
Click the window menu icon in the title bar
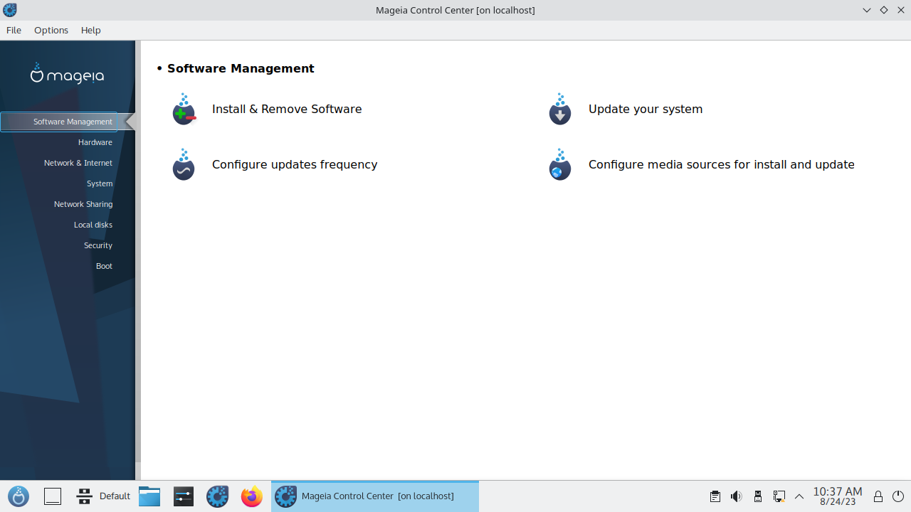[10, 10]
